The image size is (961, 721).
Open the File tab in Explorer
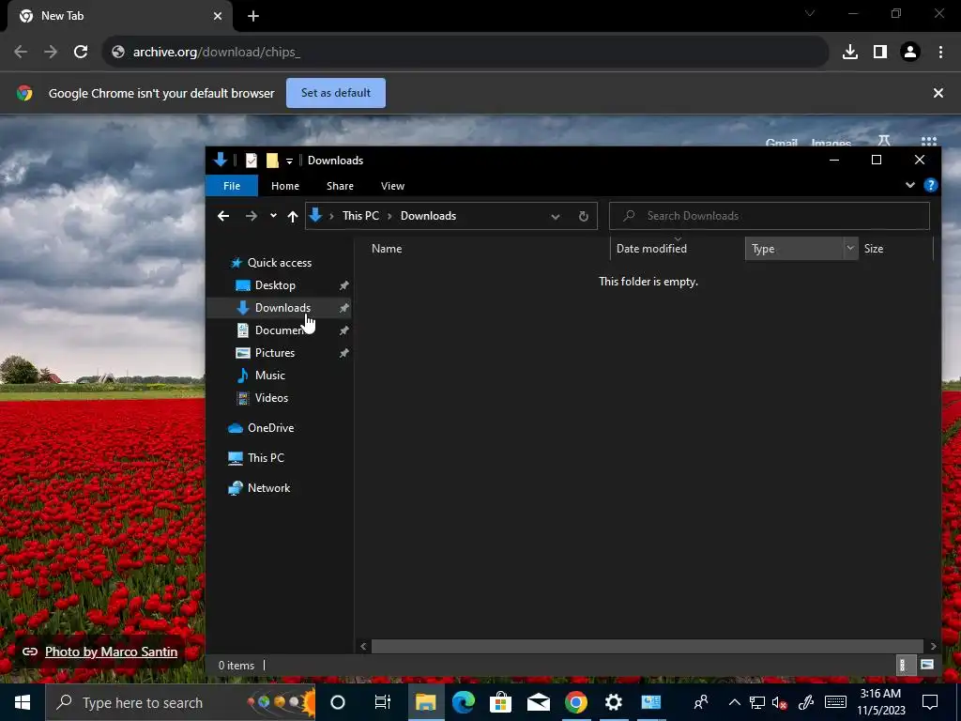point(232,186)
